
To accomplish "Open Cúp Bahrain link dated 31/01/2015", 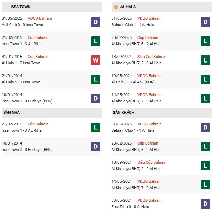I will pos(38,57).
